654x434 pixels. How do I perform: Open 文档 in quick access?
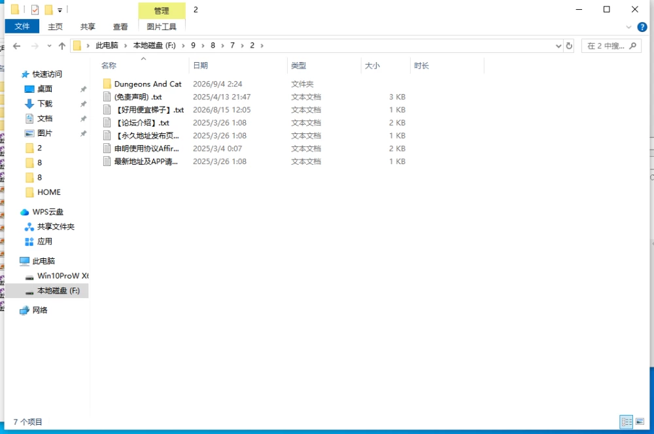coord(44,118)
